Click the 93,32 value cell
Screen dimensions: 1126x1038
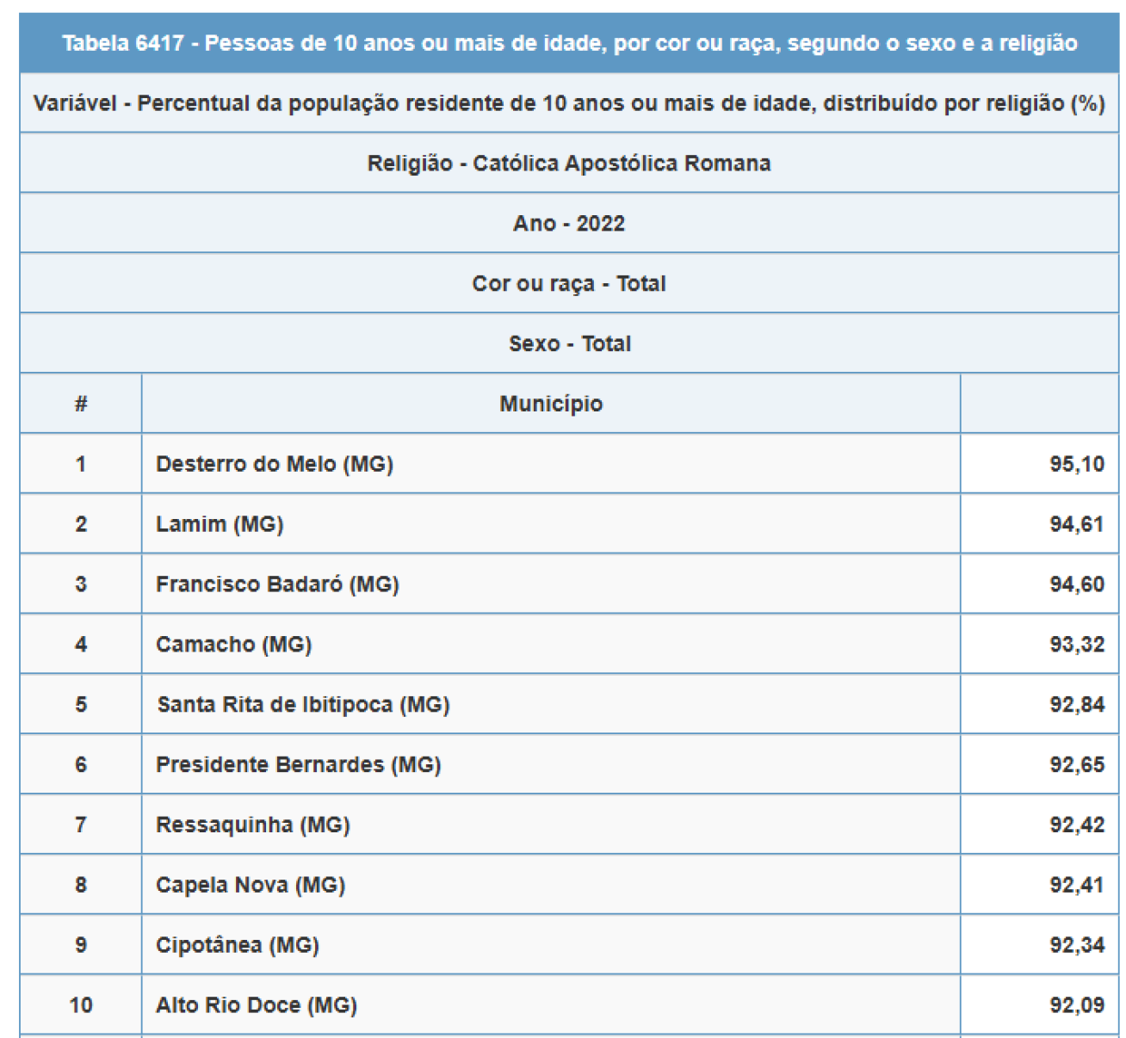(1076, 645)
